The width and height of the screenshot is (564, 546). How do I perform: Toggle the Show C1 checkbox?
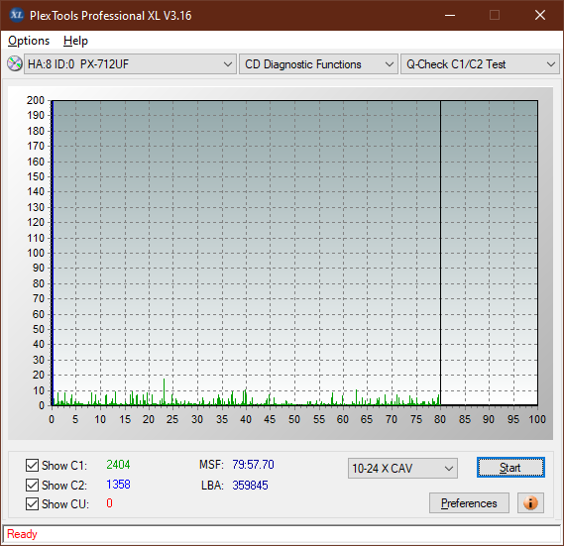click(x=32, y=465)
